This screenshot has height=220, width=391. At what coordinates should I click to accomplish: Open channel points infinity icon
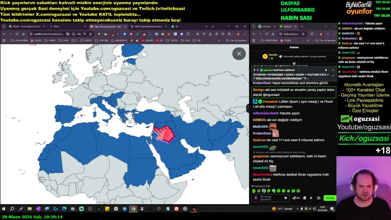coord(296,198)
